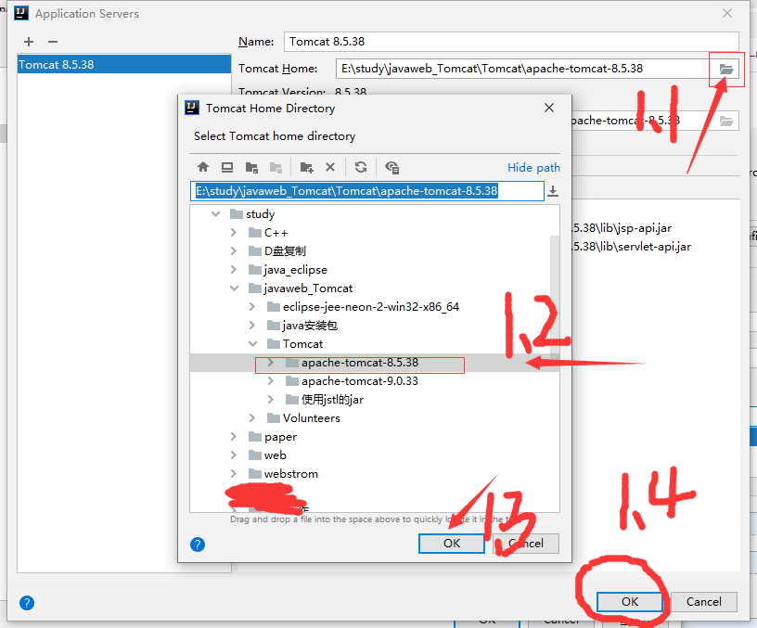Expand the web folder

click(234, 455)
